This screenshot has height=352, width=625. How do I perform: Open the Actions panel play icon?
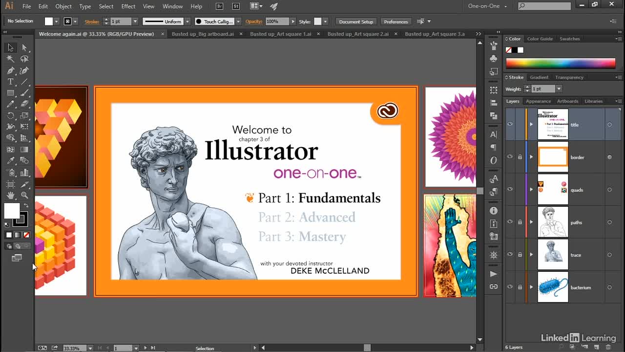click(x=494, y=274)
